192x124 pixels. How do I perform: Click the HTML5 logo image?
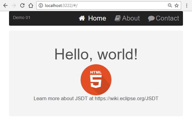click(96, 80)
